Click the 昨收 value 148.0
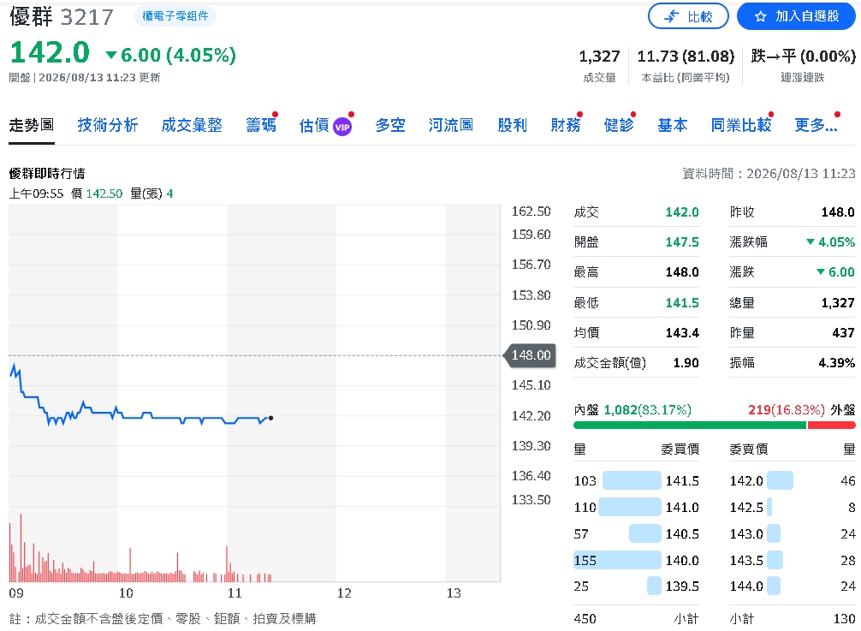 pos(838,212)
